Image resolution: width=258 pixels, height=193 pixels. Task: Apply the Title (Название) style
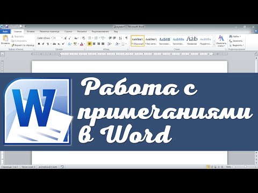[192, 41]
